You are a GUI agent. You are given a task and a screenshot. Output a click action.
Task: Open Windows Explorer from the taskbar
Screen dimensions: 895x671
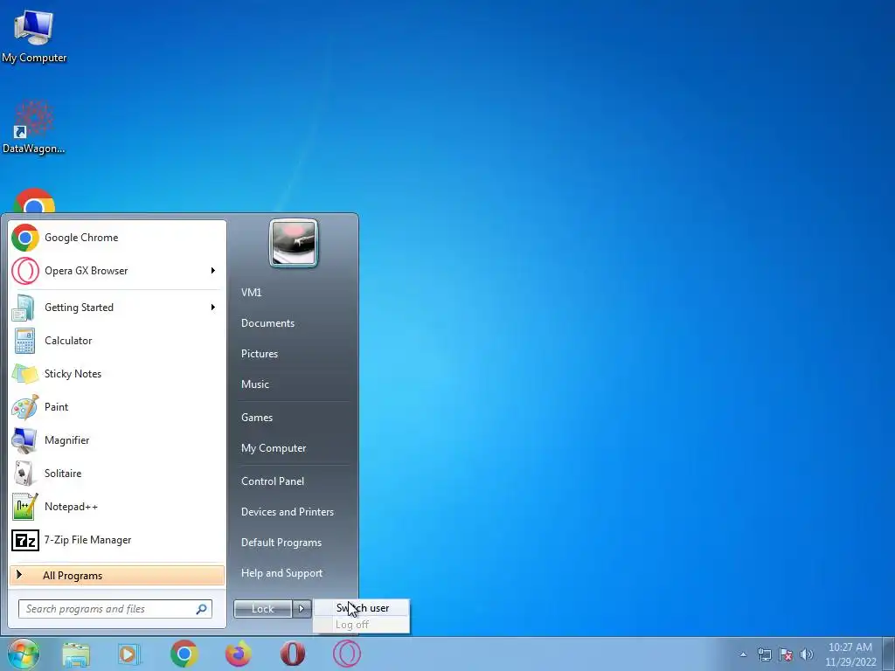pyautogui.click(x=76, y=654)
